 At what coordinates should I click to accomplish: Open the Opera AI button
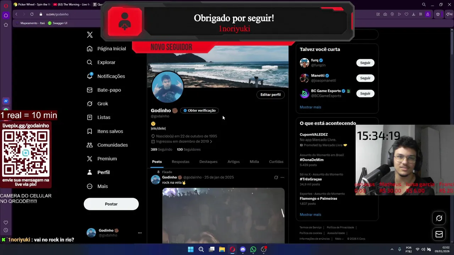pos(449,14)
